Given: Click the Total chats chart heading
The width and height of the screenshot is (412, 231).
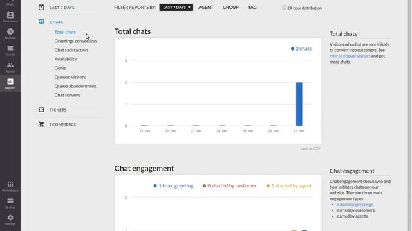Looking at the screenshot, I should pos(133,31).
